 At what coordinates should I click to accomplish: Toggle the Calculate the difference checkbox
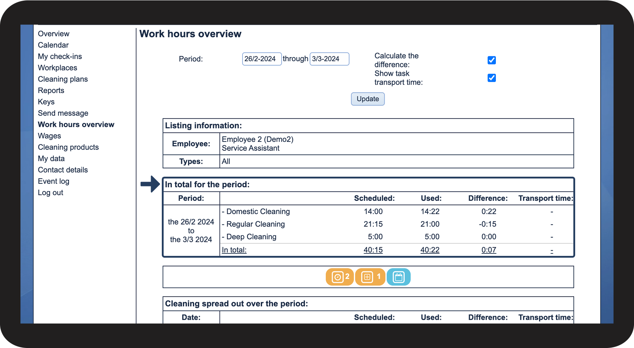tap(492, 60)
